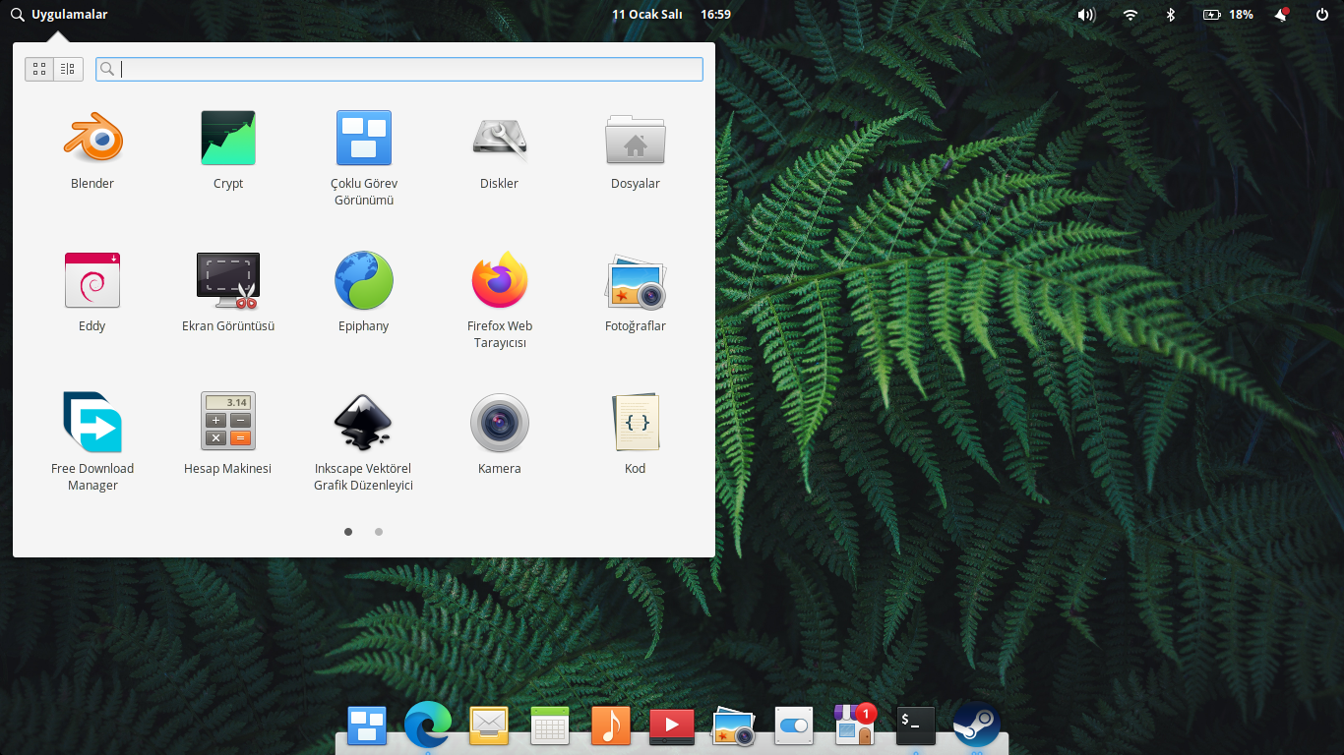Close the Uygulamalar menu from the top panel
Image resolution: width=1344 pixels, height=755 pixels.
pyautogui.click(x=59, y=15)
